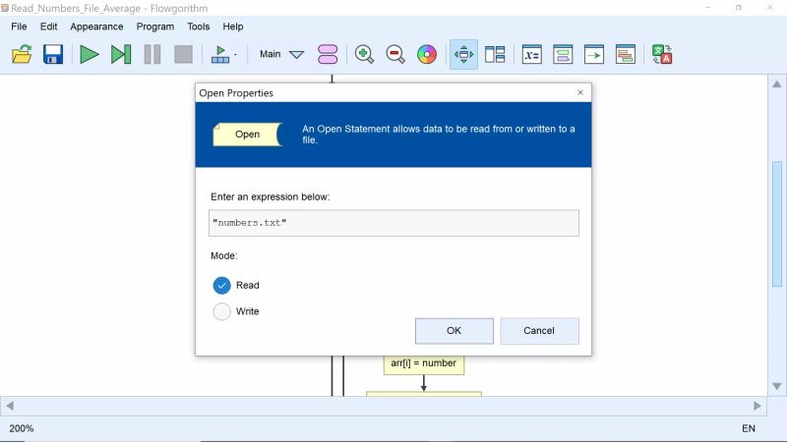
Task: Open the color scheme wheel icon
Action: 427,54
